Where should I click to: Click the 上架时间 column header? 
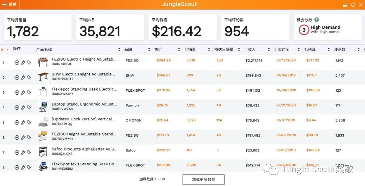282,50
